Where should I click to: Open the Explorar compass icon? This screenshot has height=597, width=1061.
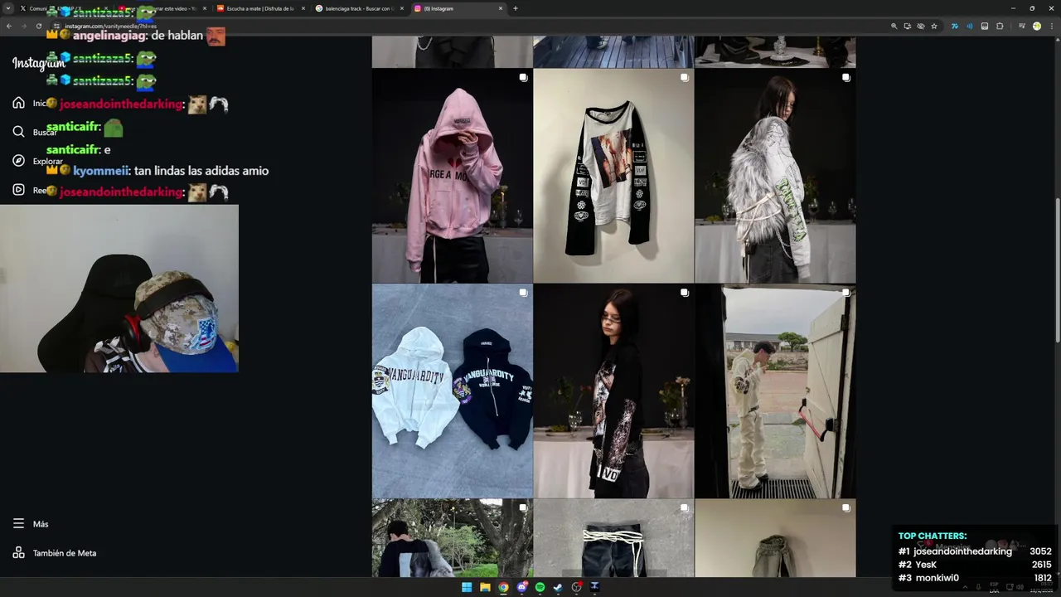(18, 161)
